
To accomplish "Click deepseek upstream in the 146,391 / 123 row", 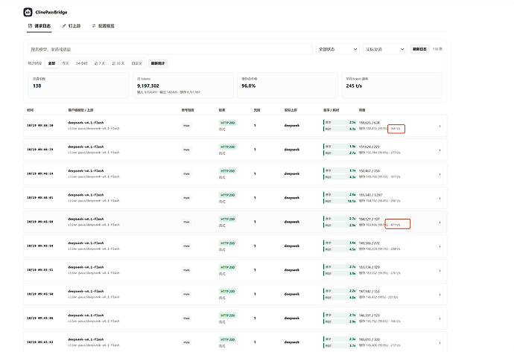I will (x=292, y=319).
